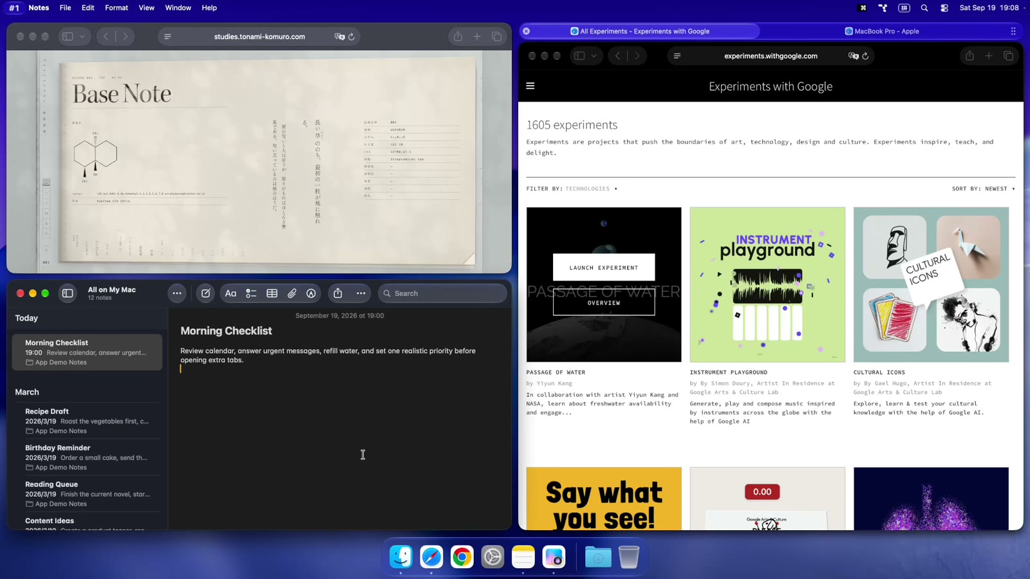
Task: Click the Launch Experiment button
Action: pyautogui.click(x=604, y=268)
